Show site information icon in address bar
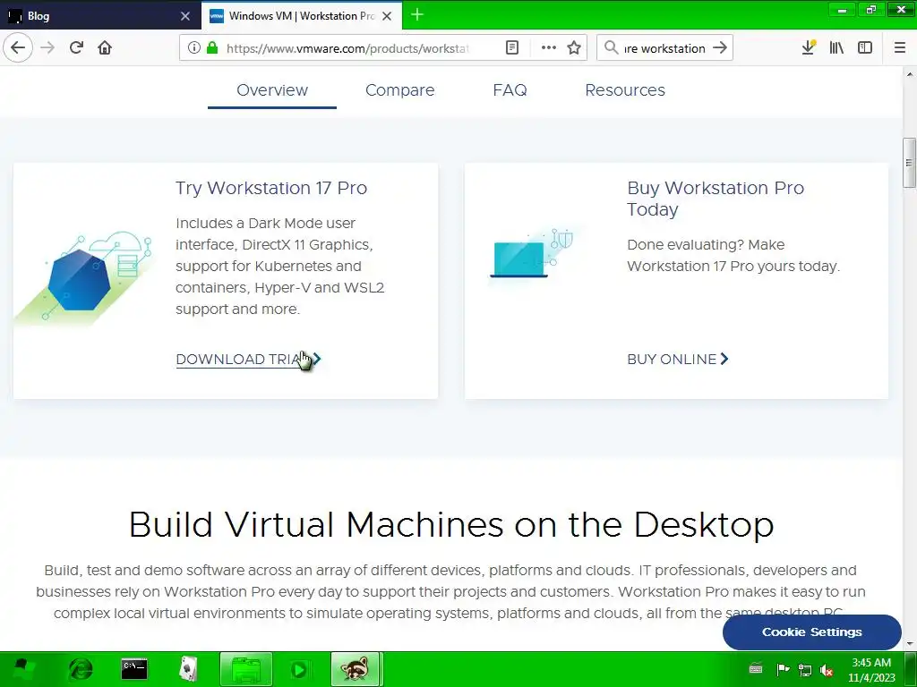 click(194, 48)
